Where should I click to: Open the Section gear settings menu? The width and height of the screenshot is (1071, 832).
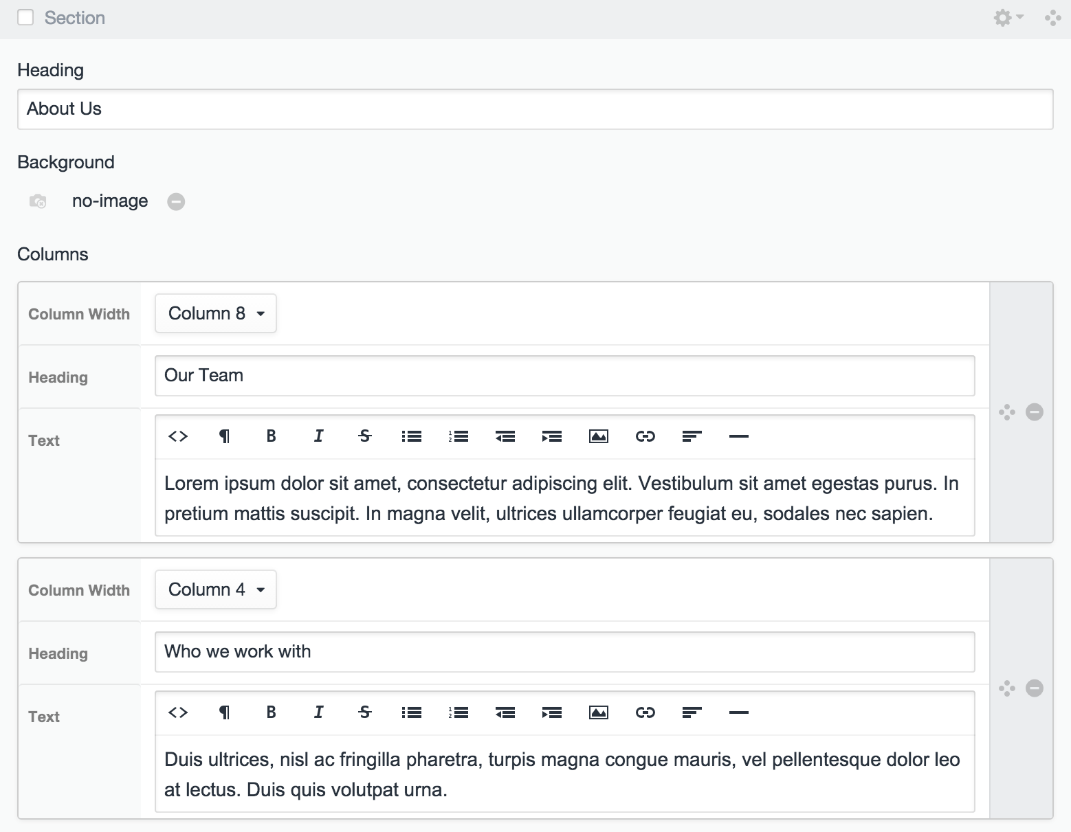1008,18
